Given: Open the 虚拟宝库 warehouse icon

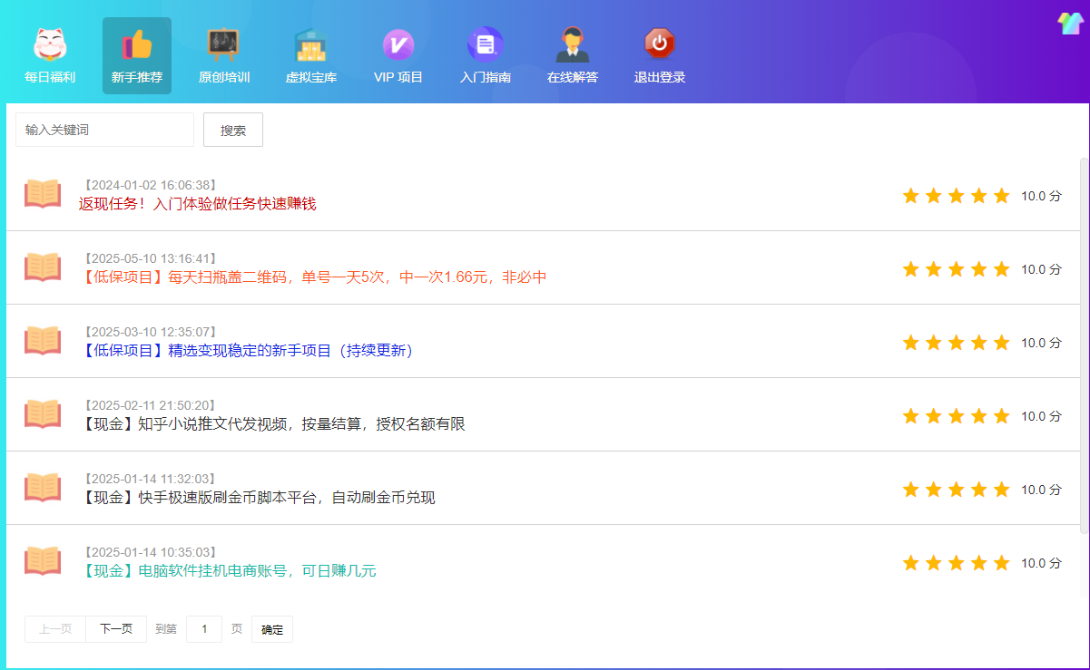Looking at the screenshot, I should [x=310, y=45].
